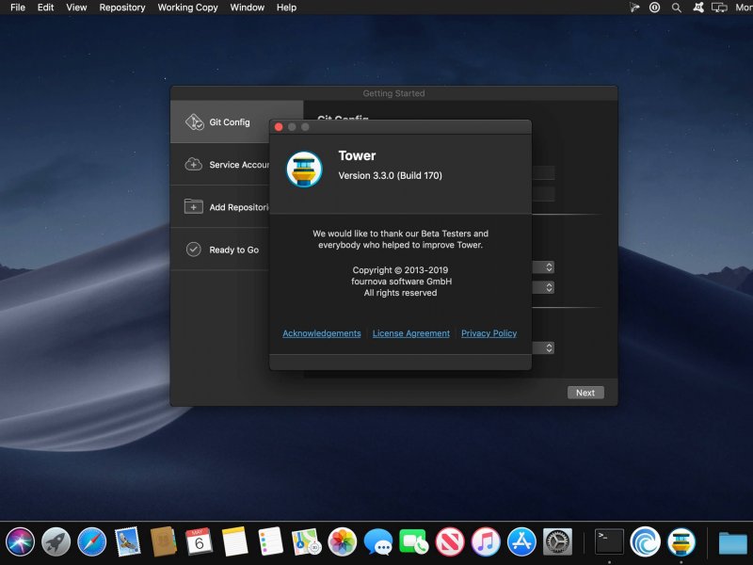Open the Privacy Policy link
This screenshot has height=565, width=753.
(x=489, y=333)
